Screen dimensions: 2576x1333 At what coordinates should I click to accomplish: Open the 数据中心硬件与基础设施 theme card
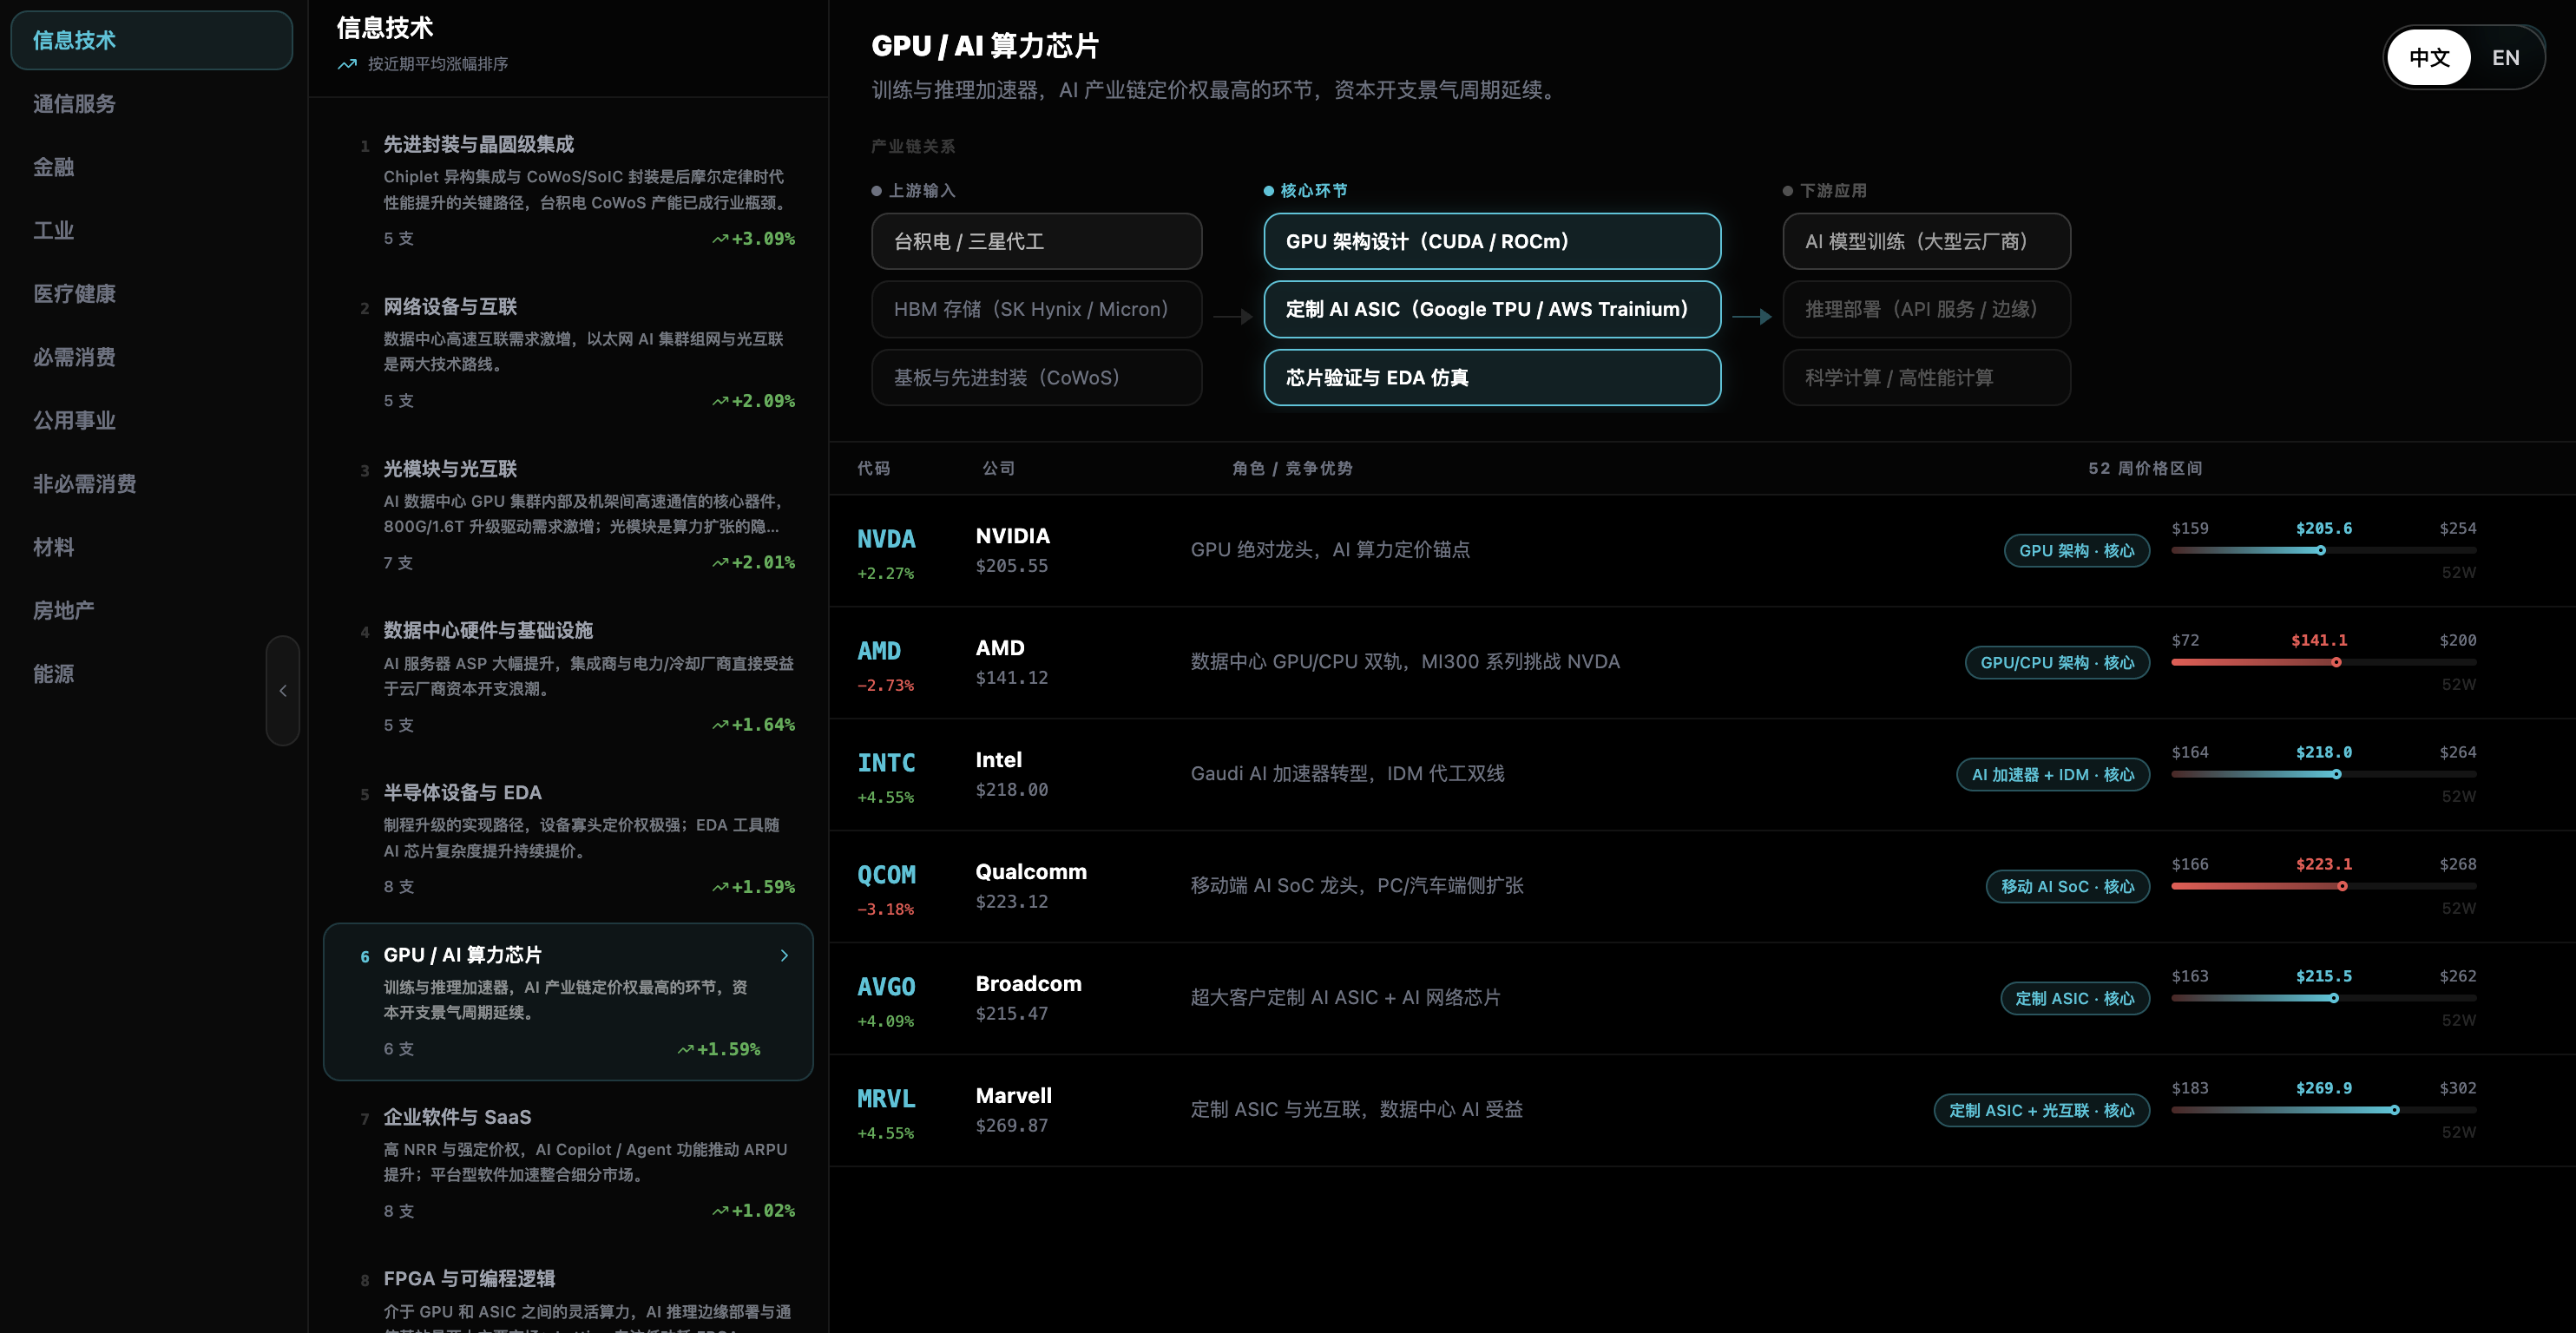point(568,677)
